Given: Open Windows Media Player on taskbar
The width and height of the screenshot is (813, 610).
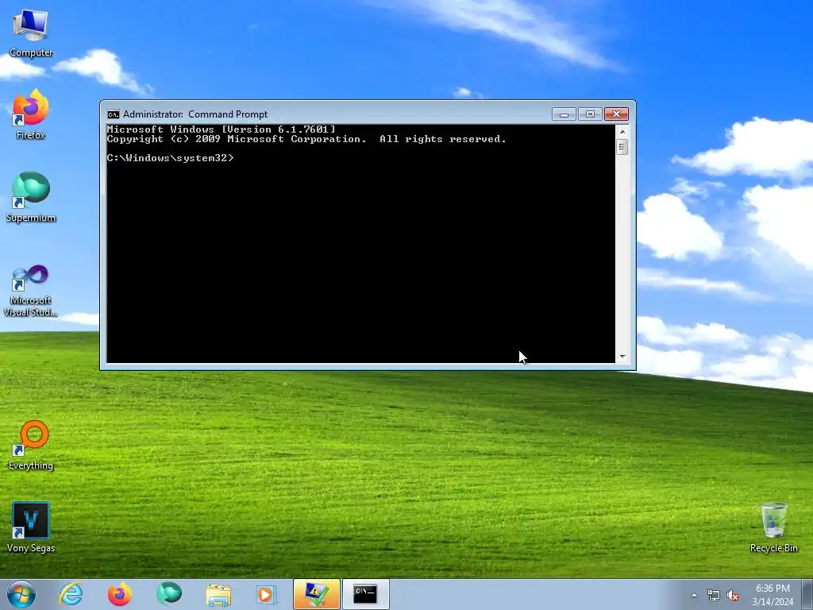Looking at the screenshot, I should (267, 594).
